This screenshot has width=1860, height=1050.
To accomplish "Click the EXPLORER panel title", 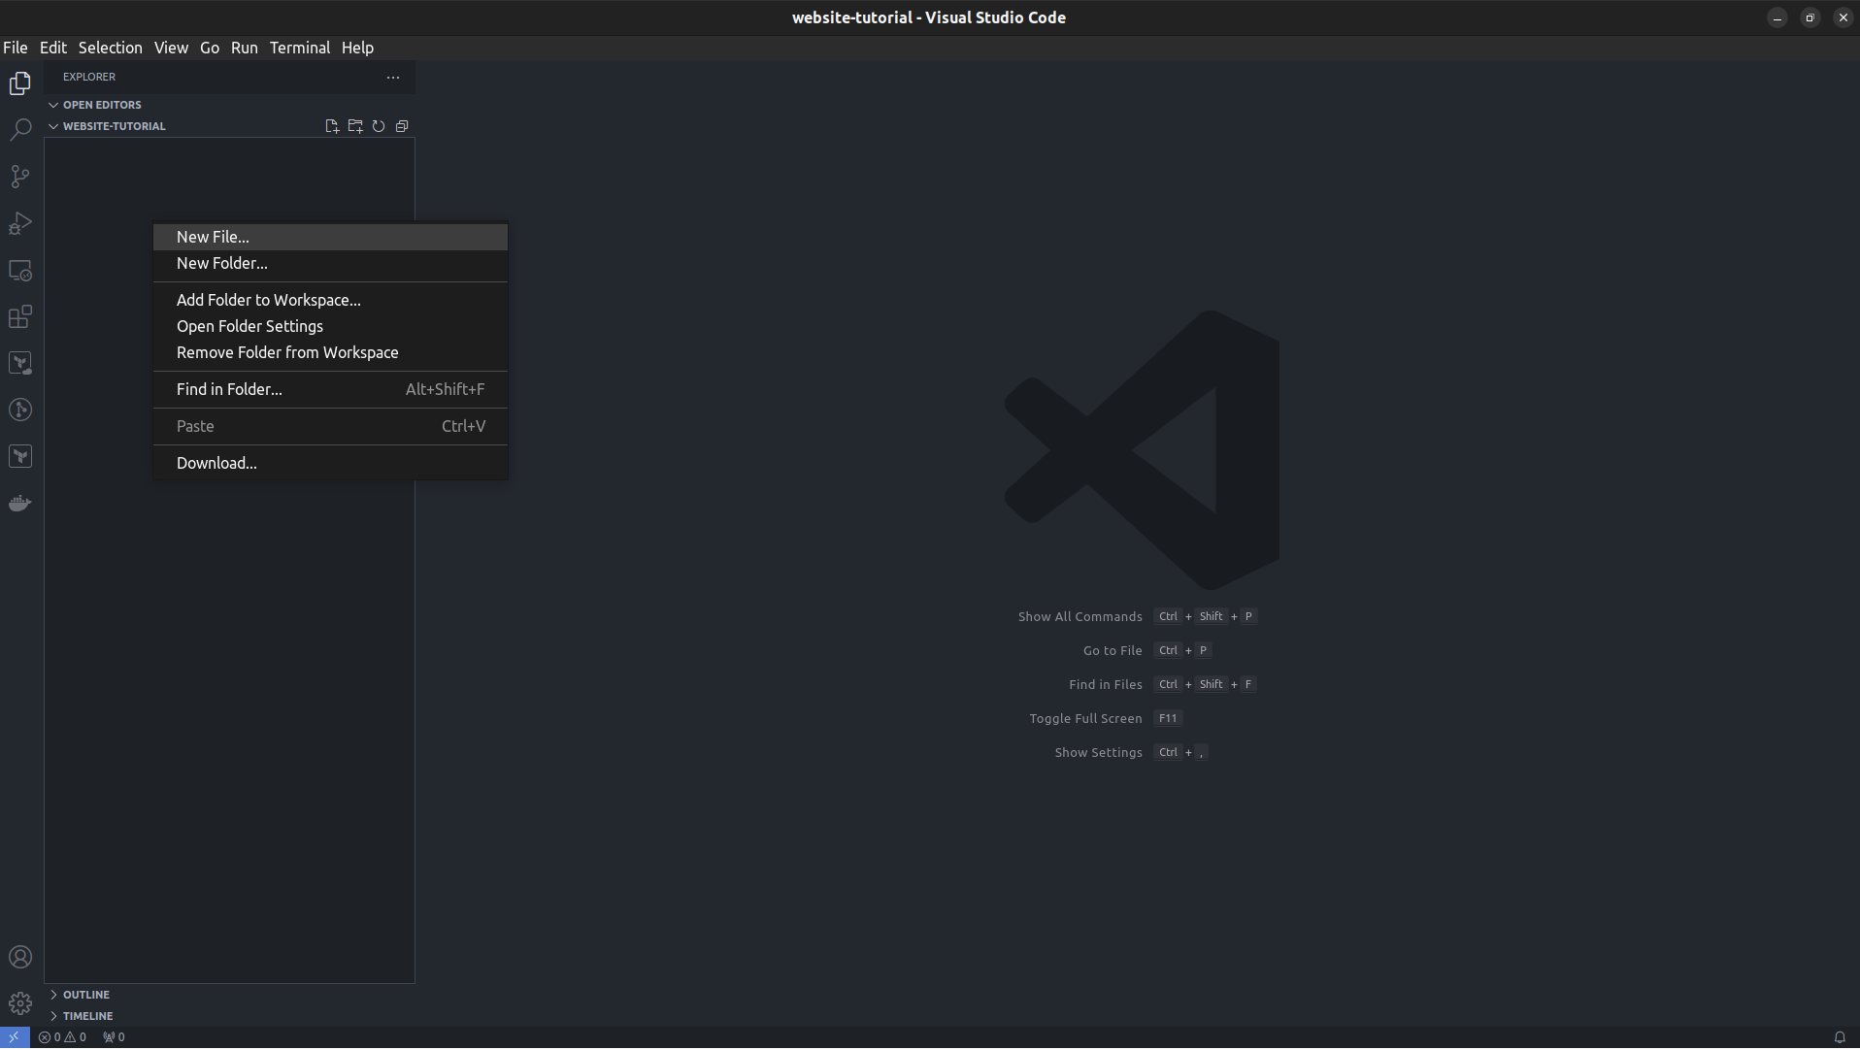I will [89, 77].
